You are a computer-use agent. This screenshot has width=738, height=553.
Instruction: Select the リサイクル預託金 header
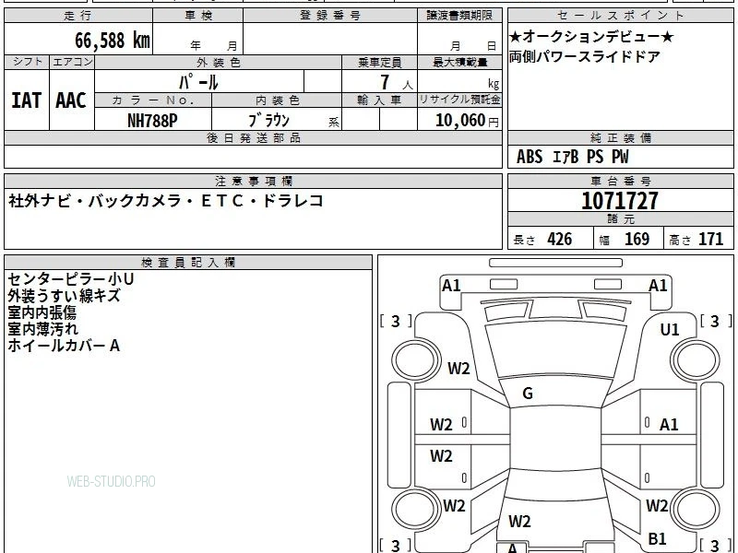(x=459, y=100)
